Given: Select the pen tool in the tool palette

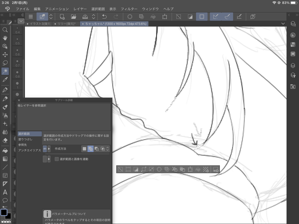Looking at the screenshot, I should click(x=5, y=90).
